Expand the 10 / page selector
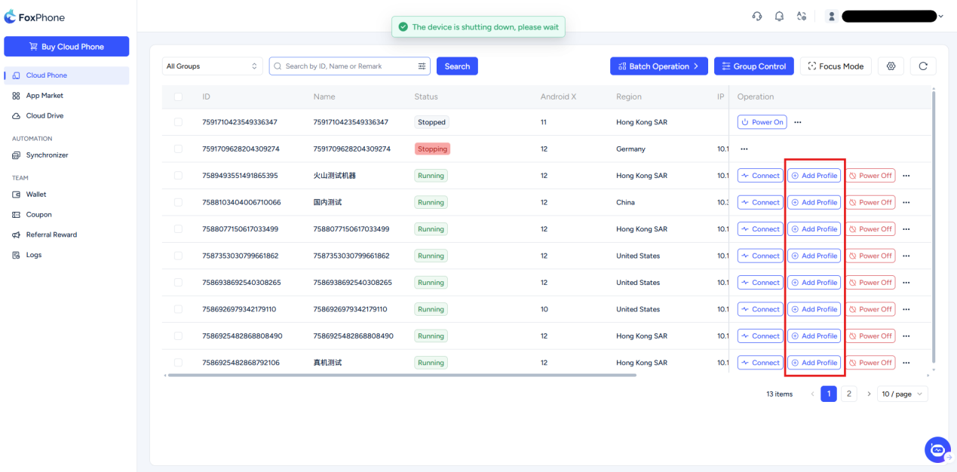 point(902,394)
